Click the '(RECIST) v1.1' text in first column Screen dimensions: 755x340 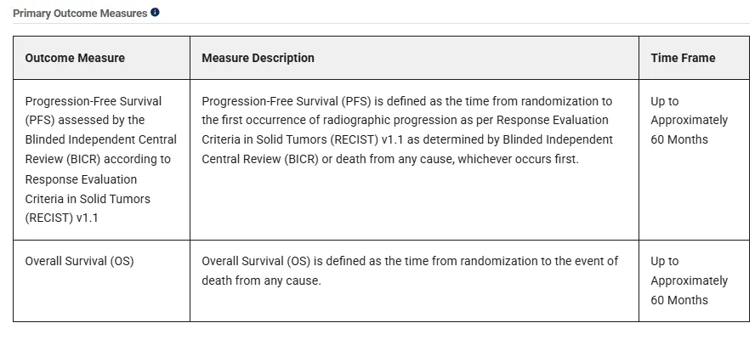coord(61,218)
